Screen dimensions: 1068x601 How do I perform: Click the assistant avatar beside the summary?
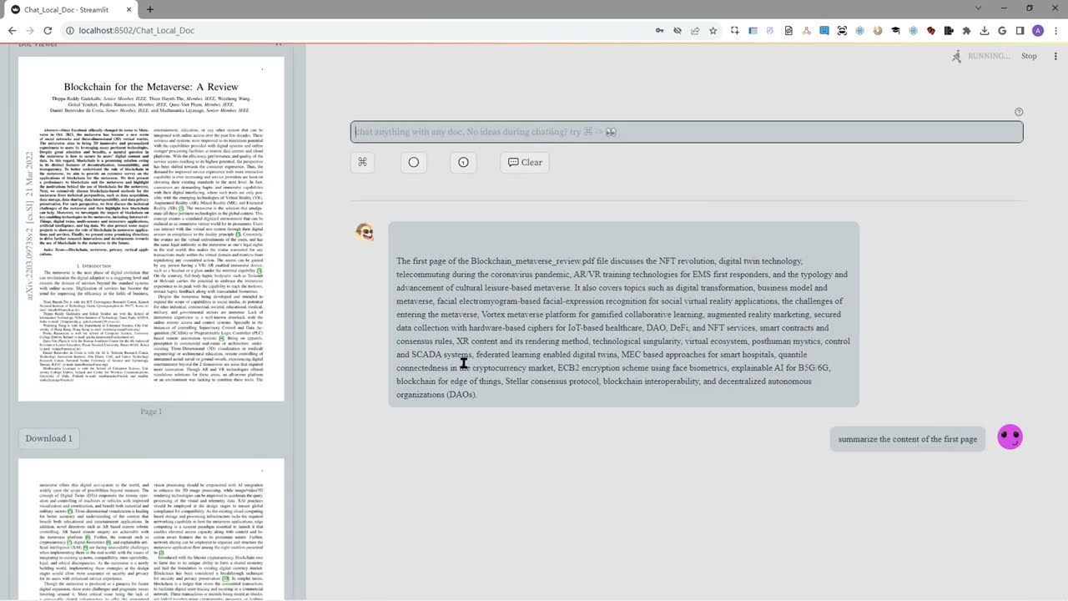click(364, 232)
